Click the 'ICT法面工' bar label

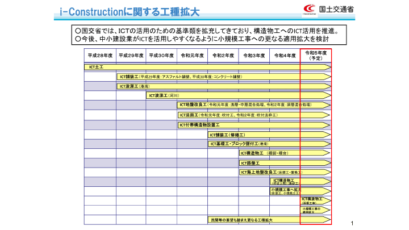pyautogui.click(x=229, y=115)
